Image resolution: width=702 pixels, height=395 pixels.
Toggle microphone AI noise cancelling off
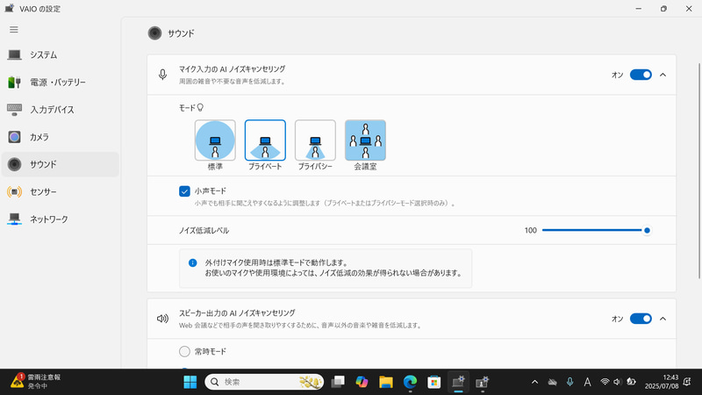click(x=641, y=75)
